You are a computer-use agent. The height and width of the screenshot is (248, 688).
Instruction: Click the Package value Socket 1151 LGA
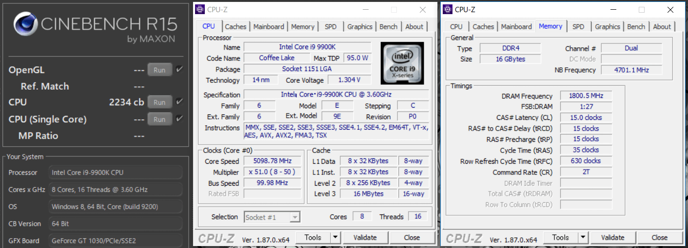(308, 69)
